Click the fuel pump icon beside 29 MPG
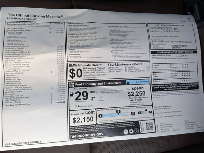Viewport: 204px width, 153px height. [x=72, y=94]
